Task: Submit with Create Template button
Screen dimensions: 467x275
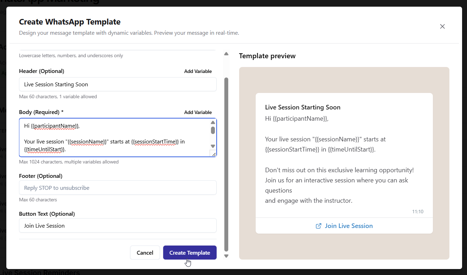Action: 190,253
